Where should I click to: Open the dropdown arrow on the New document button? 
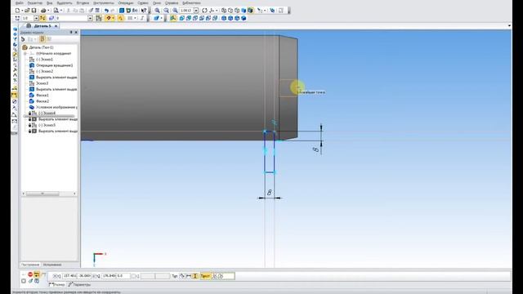[22, 11]
